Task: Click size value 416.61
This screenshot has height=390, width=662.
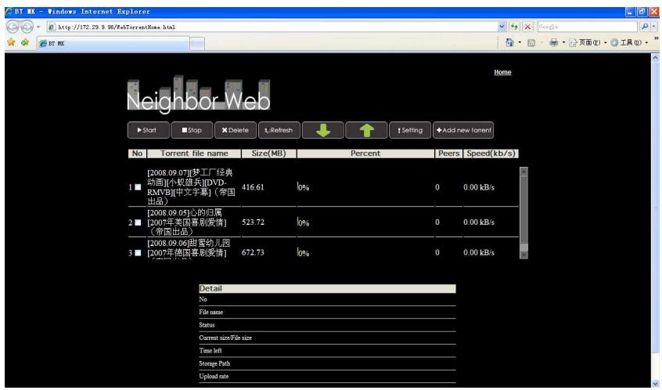Action: point(253,187)
